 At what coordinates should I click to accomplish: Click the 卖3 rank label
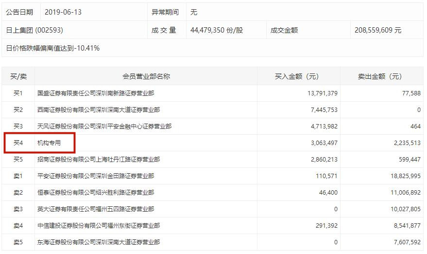click(18, 209)
